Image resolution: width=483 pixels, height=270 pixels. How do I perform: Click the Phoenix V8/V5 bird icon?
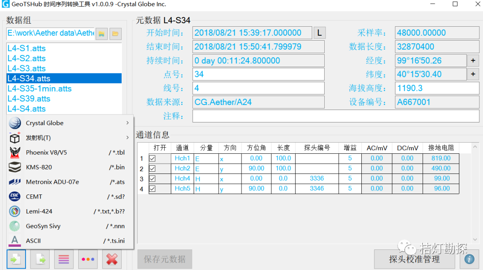15,152
